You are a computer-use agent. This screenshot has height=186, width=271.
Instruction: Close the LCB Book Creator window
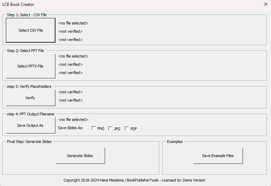click(266, 4)
